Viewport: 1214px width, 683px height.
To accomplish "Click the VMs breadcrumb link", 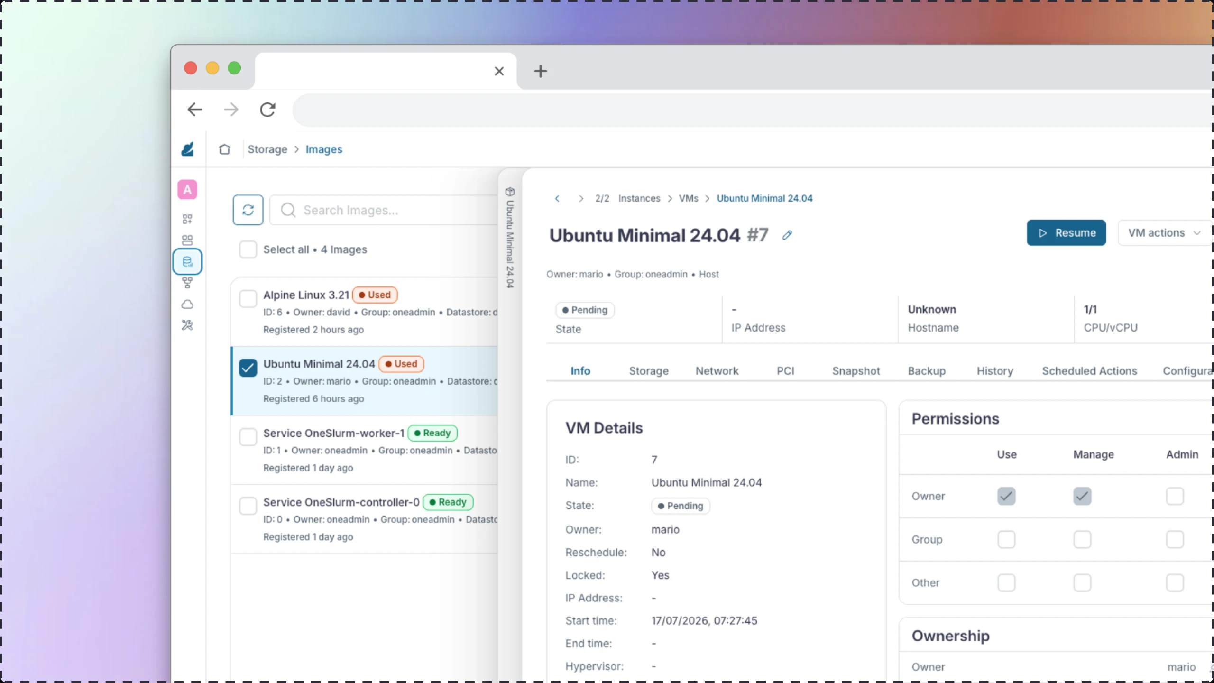I will 689,198.
